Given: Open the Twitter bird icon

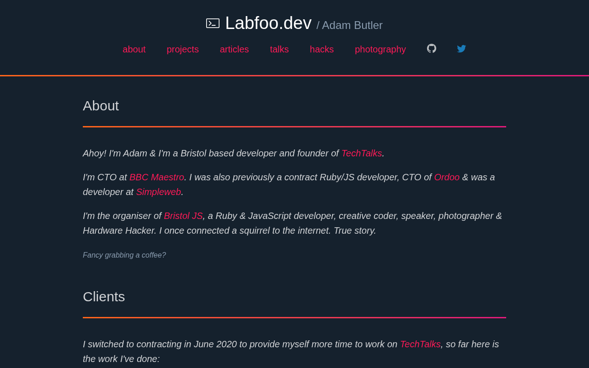Looking at the screenshot, I should (x=462, y=49).
